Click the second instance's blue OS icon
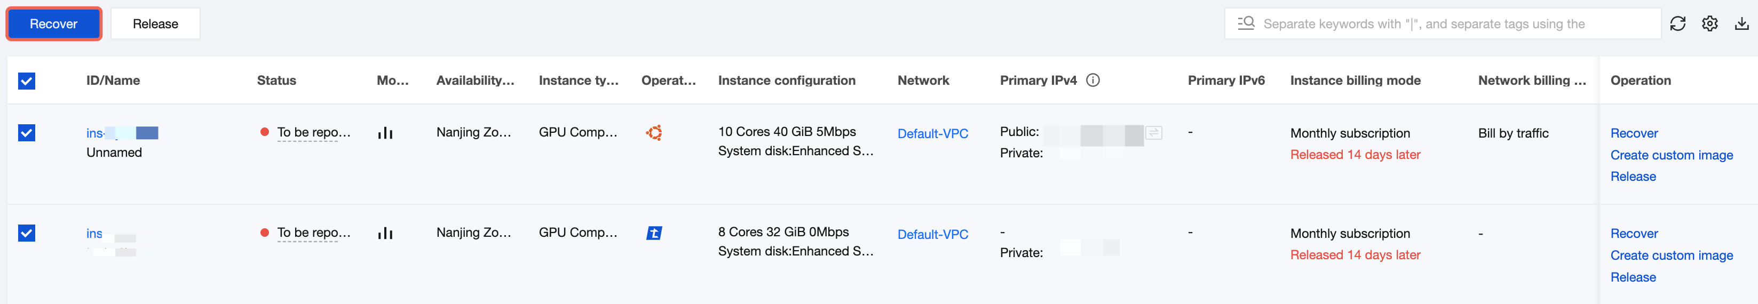This screenshot has height=304, width=1758. (654, 233)
